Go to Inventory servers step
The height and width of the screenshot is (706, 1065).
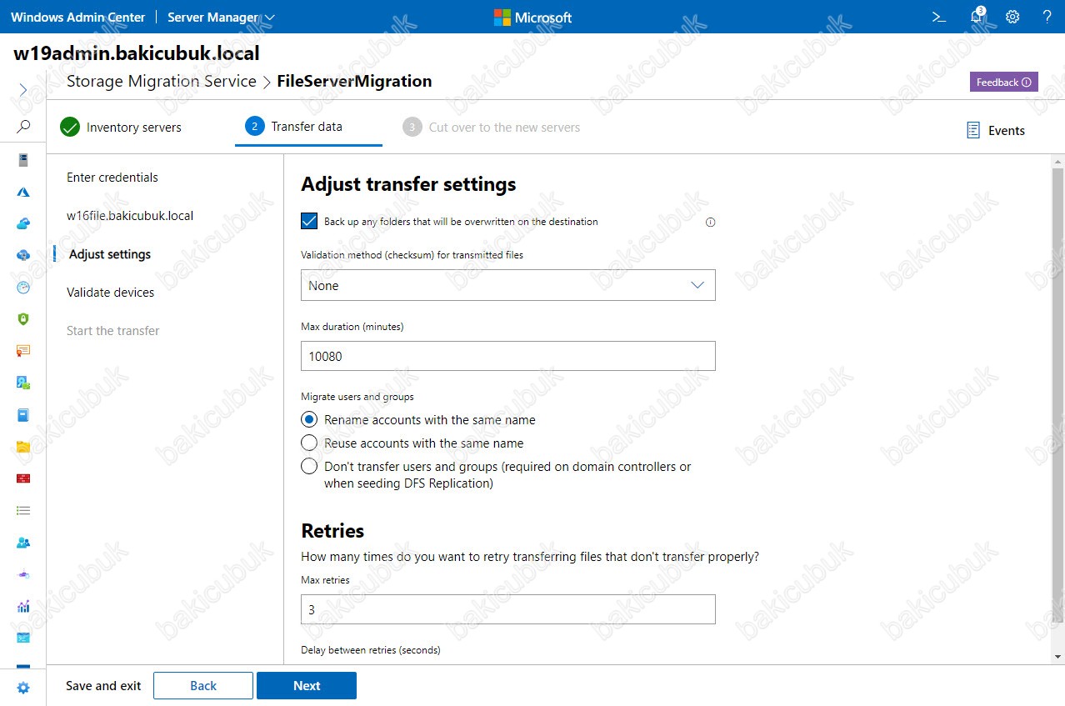[121, 128]
